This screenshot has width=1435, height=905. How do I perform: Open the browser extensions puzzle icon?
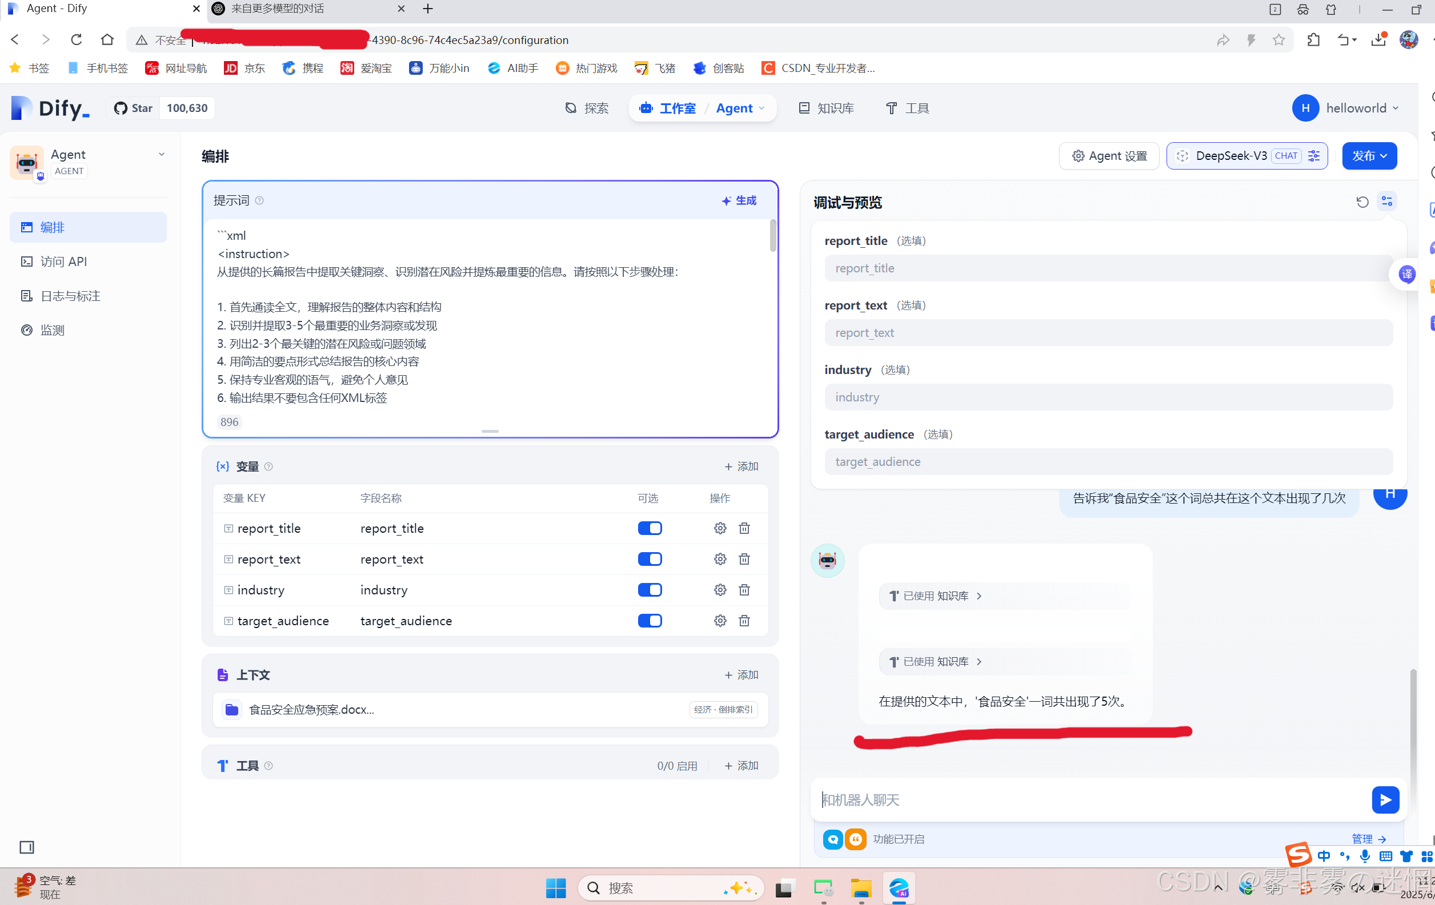[1313, 40]
